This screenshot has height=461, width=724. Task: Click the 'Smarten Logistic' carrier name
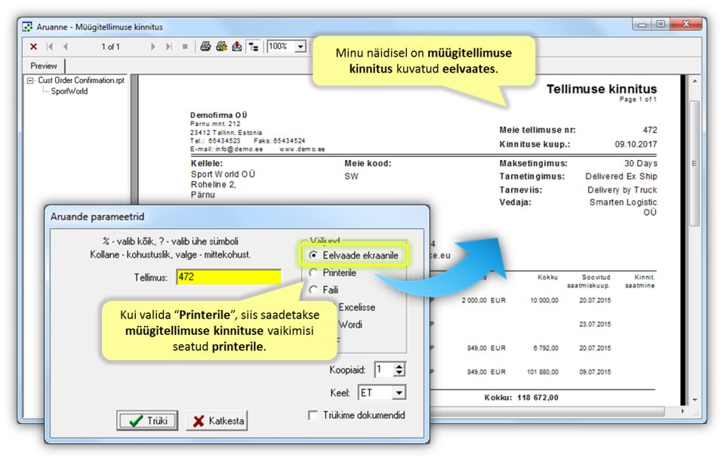pyautogui.click(x=624, y=202)
